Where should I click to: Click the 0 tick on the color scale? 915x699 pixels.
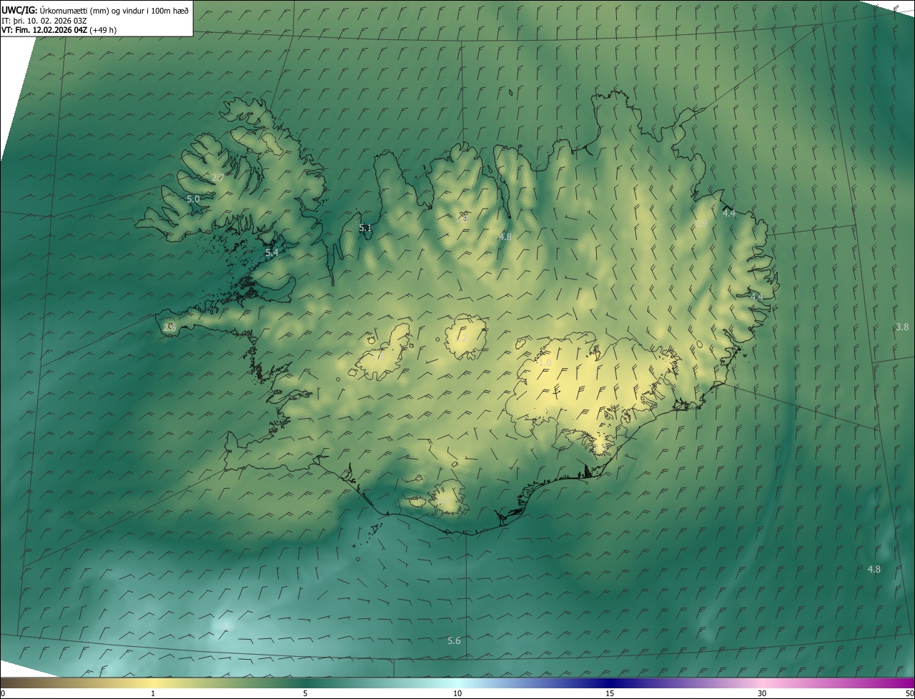click(x=3, y=693)
